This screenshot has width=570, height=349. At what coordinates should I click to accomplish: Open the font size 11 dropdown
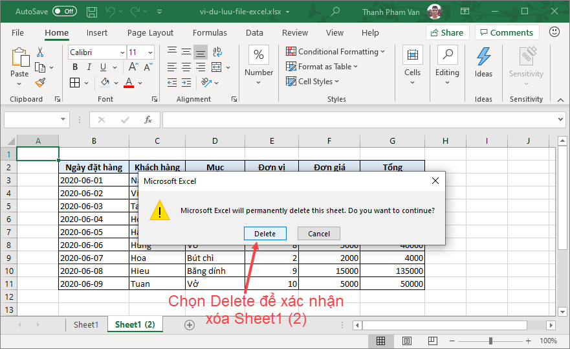coord(150,52)
